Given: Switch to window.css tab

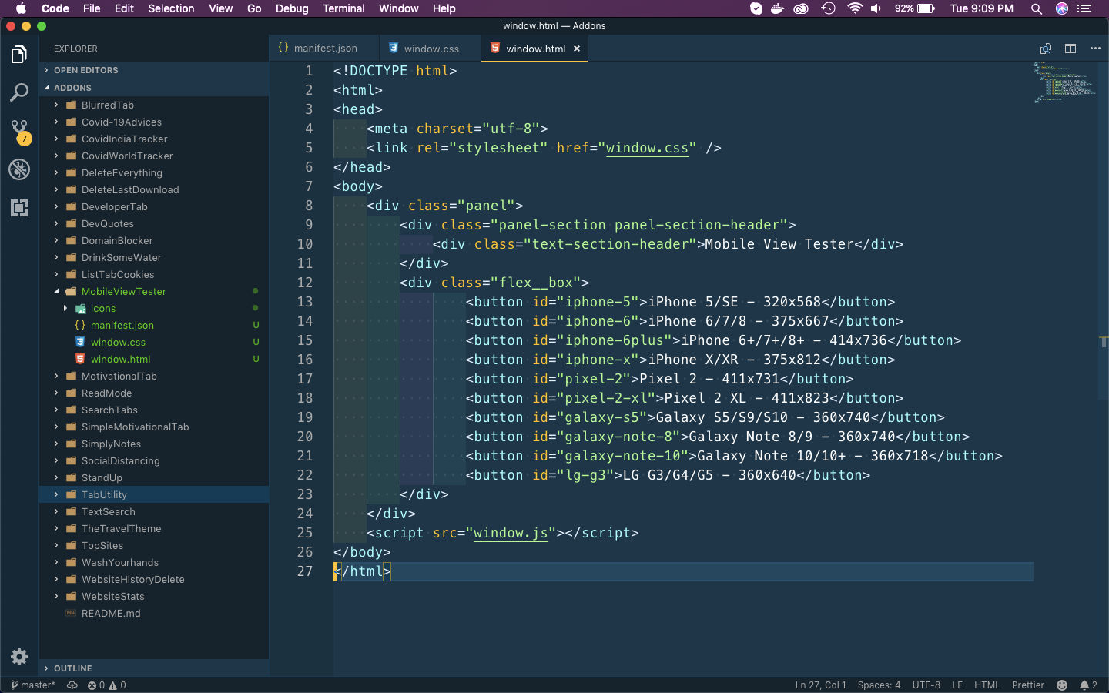Looking at the screenshot, I should click(431, 49).
